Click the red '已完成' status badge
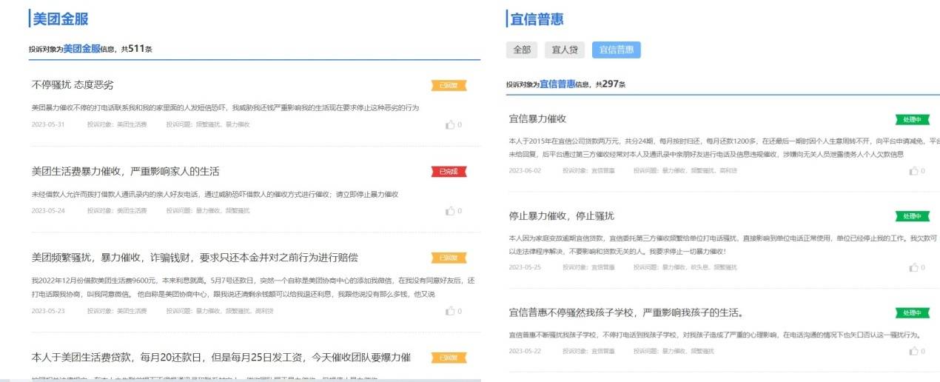Screen dimensions: 940x382 (449, 172)
